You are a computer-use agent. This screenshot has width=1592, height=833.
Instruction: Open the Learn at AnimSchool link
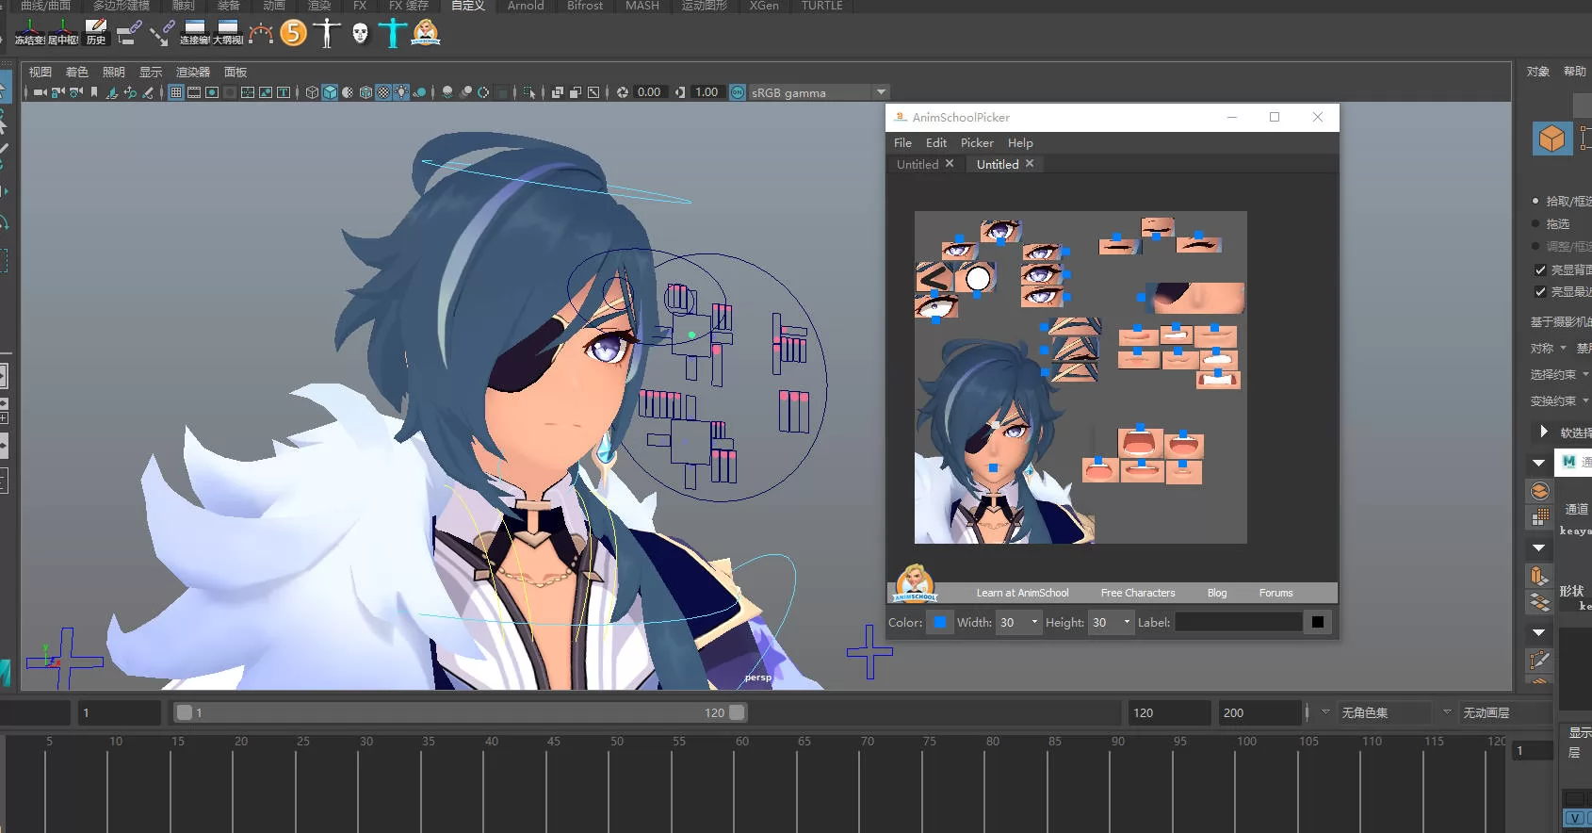[x=1022, y=593]
